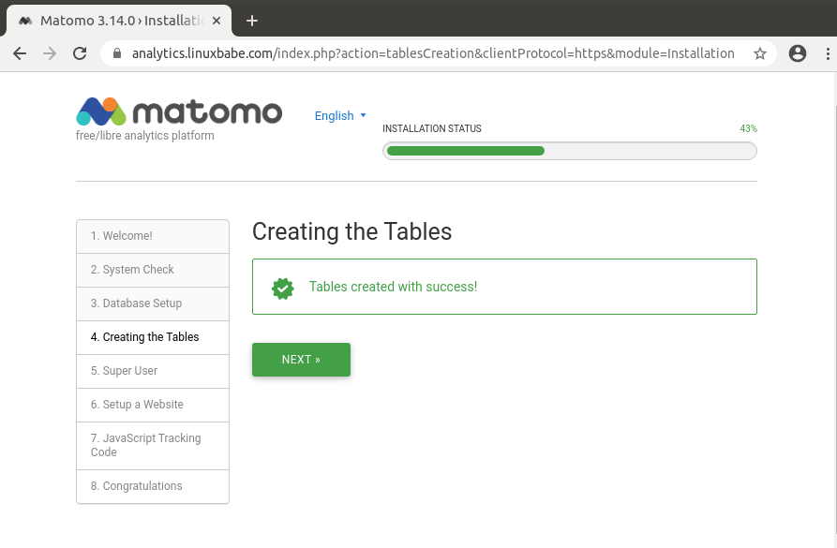Image resolution: width=837 pixels, height=548 pixels.
Task: Open the Chrome three-dot menu
Action: pyautogui.click(x=825, y=53)
